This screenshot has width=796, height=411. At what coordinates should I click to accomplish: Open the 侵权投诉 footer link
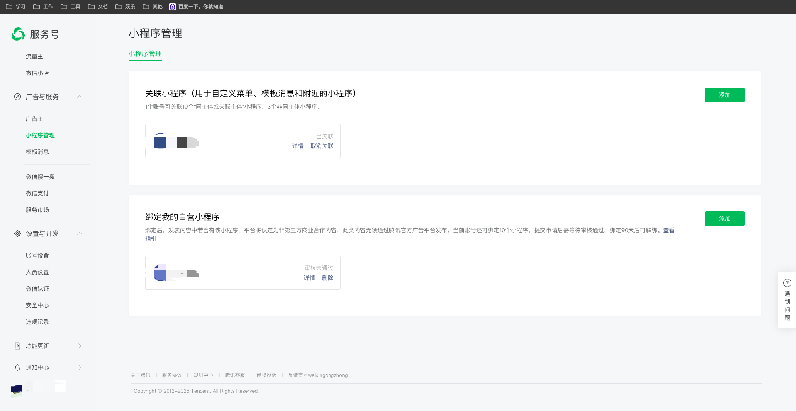click(267, 375)
